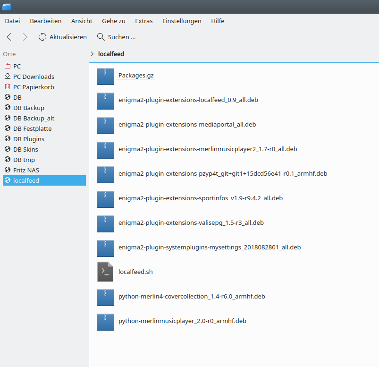The width and height of the screenshot is (379, 367).
Task: Click the localfeed breadcrumb label
Action: (111, 54)
